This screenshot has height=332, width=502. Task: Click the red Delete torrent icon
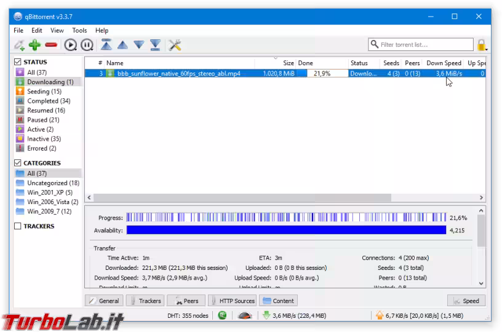pyautogui.click(x=51, y=45)
